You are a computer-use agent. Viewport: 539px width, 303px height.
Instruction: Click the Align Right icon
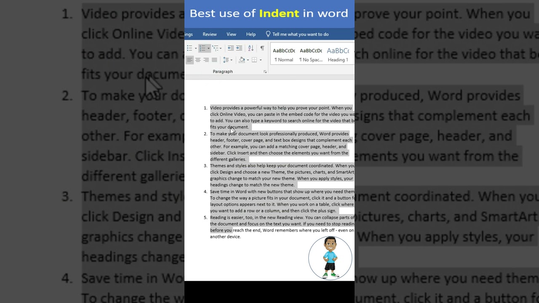coord(206,60)
